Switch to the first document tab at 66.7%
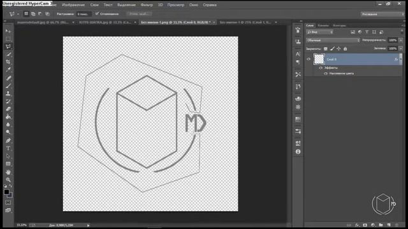This screenshot has height=229, width=408. click(43, 23)
